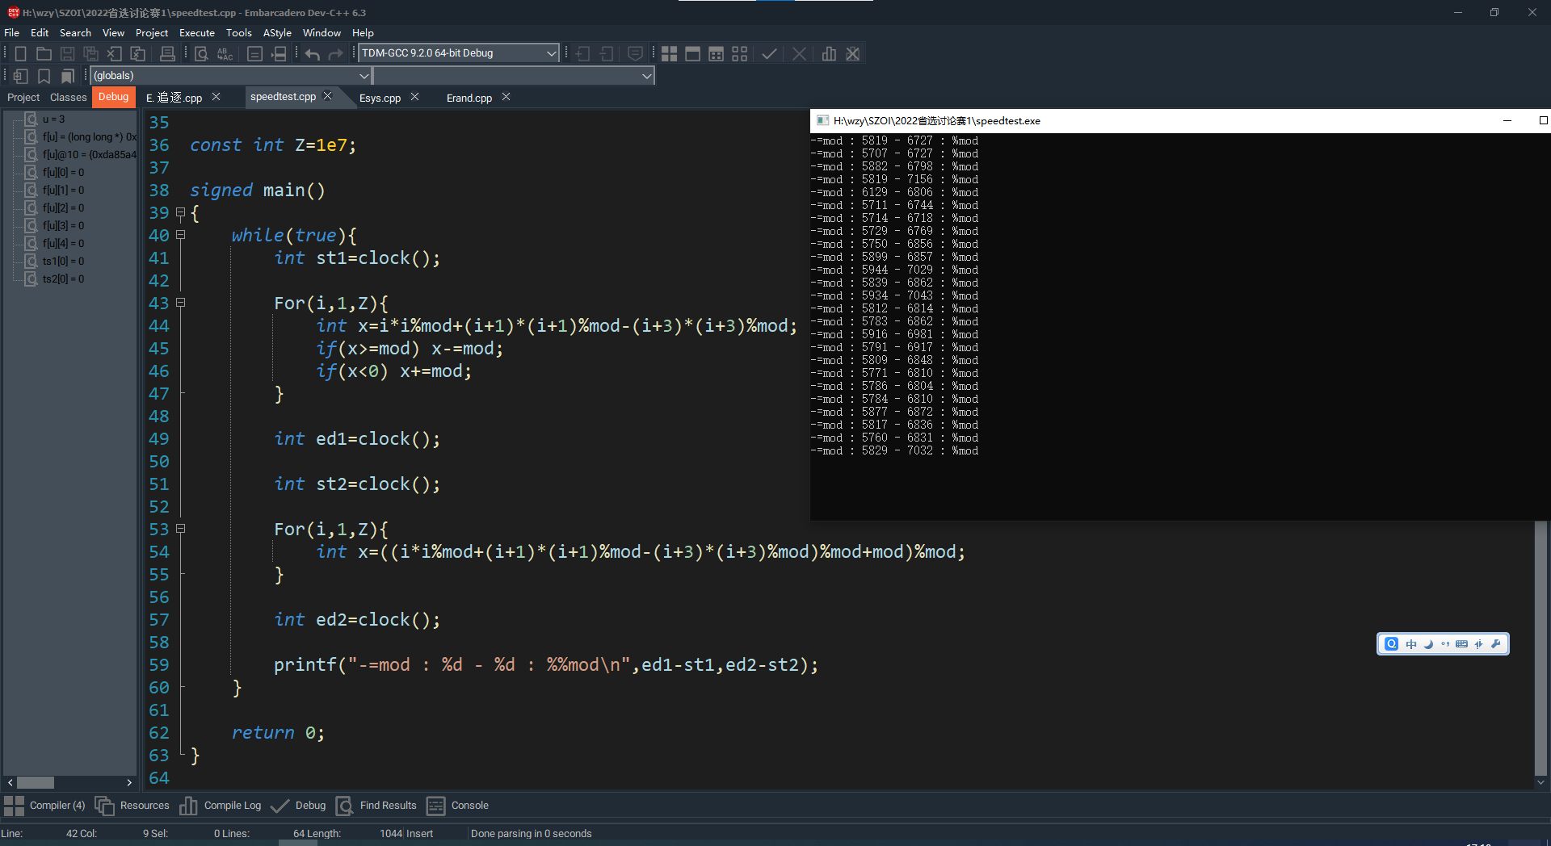Open the Find dialog from toolbar
The width and height of the screenshot is (1551, 846).
[202, 53]
